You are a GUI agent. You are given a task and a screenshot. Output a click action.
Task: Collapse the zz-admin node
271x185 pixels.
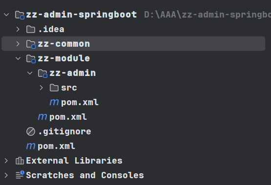(x=30, y=73)
